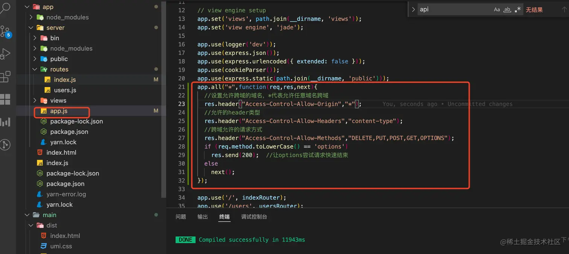Click the four-squares grid icon in activity bar
The width and height of the screenshot is (569, 254).
coord(5,99)
